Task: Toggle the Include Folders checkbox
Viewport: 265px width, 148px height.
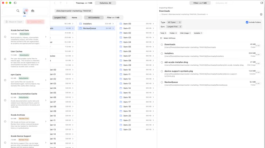Action: click(x=247, y=22)
